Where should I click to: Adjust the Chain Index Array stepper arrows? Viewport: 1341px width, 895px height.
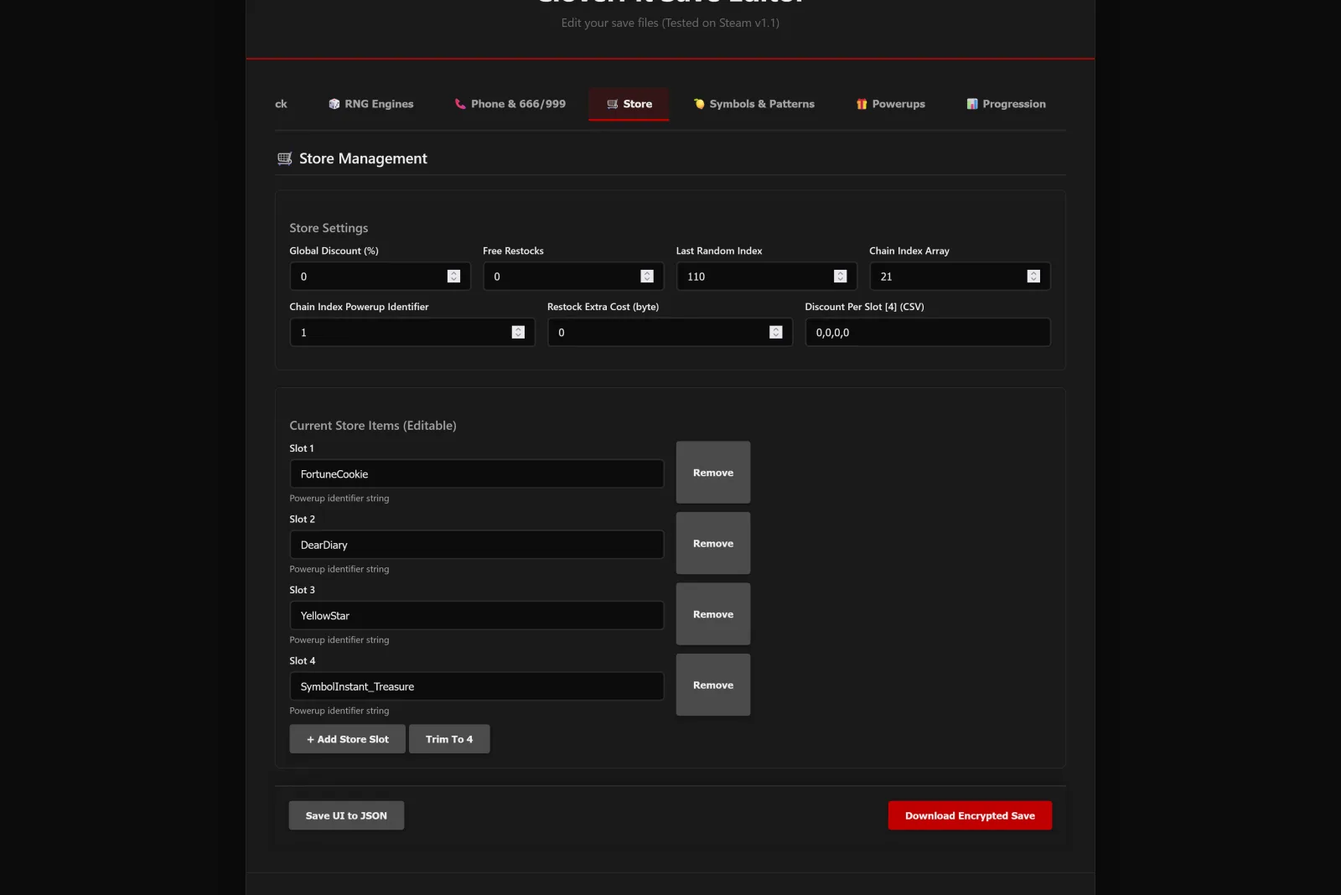click(1033, 277)
